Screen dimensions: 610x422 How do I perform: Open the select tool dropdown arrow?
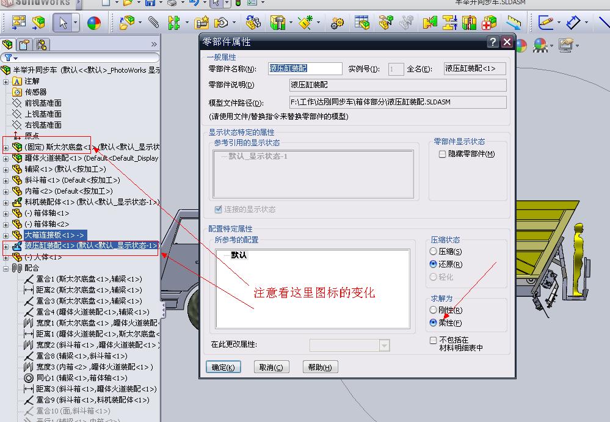click(74, 23)
